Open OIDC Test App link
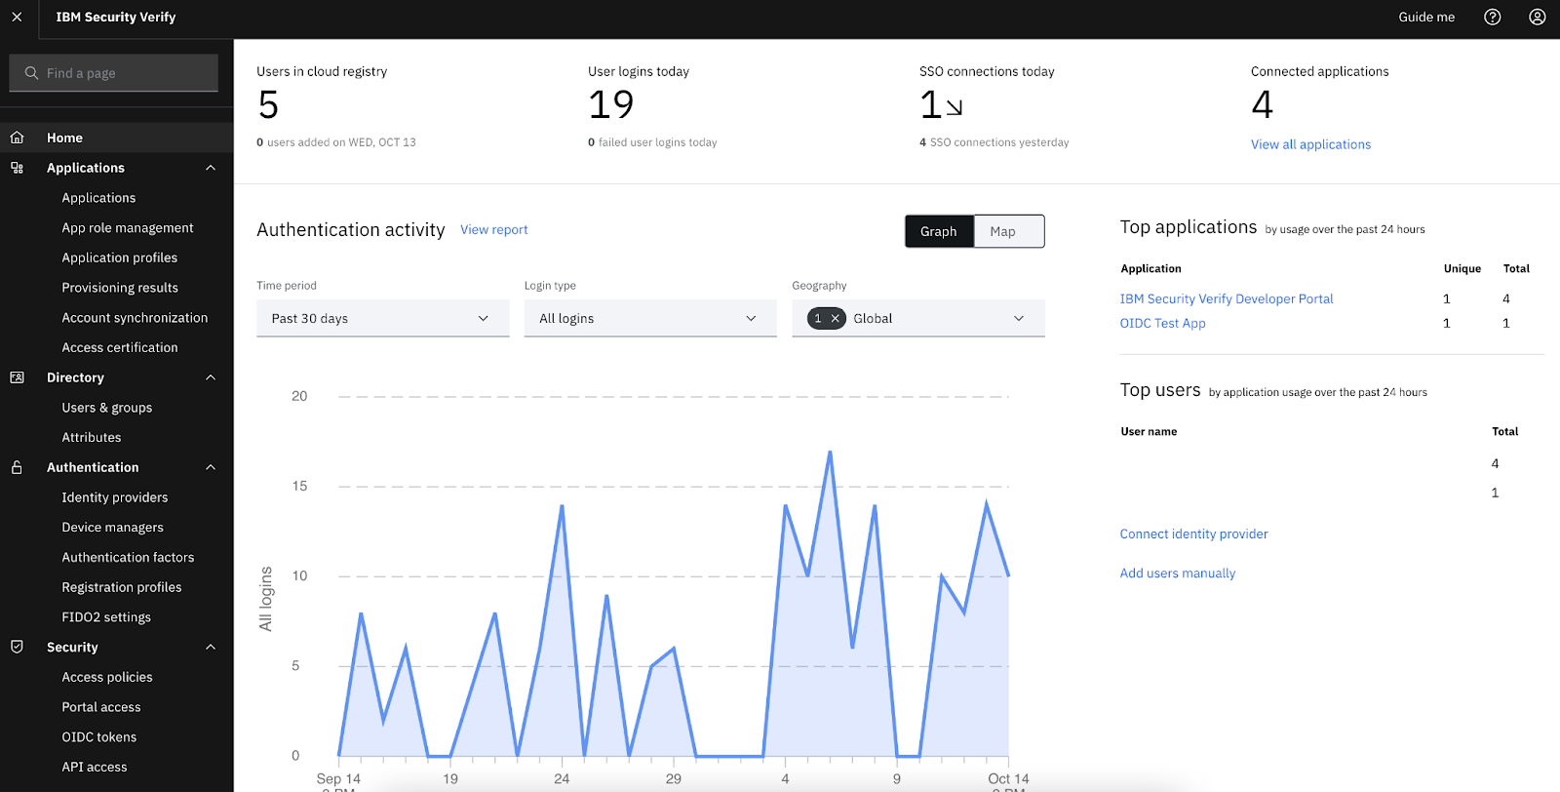Viewport: 1560px width, 792px height. [x=1162, y=324]
